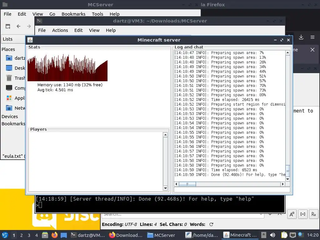The width and height of the screenshot is (320, 240).
Task: Click the clock showing 14:20
Action: [312, 235]
